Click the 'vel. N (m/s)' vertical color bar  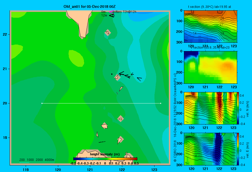[238, 108]
